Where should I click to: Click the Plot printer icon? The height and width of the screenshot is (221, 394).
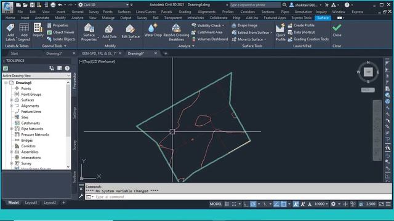(x=53, y=5)
